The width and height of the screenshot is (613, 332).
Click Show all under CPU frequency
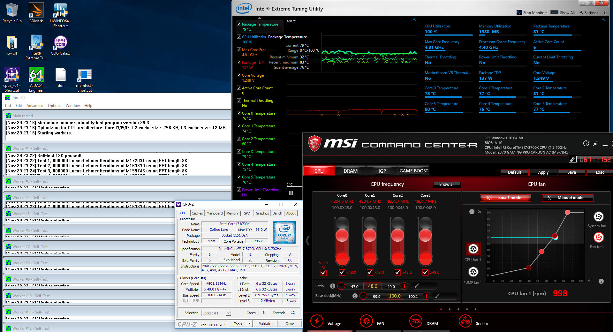pyautogui.click(x=447, y=185)
